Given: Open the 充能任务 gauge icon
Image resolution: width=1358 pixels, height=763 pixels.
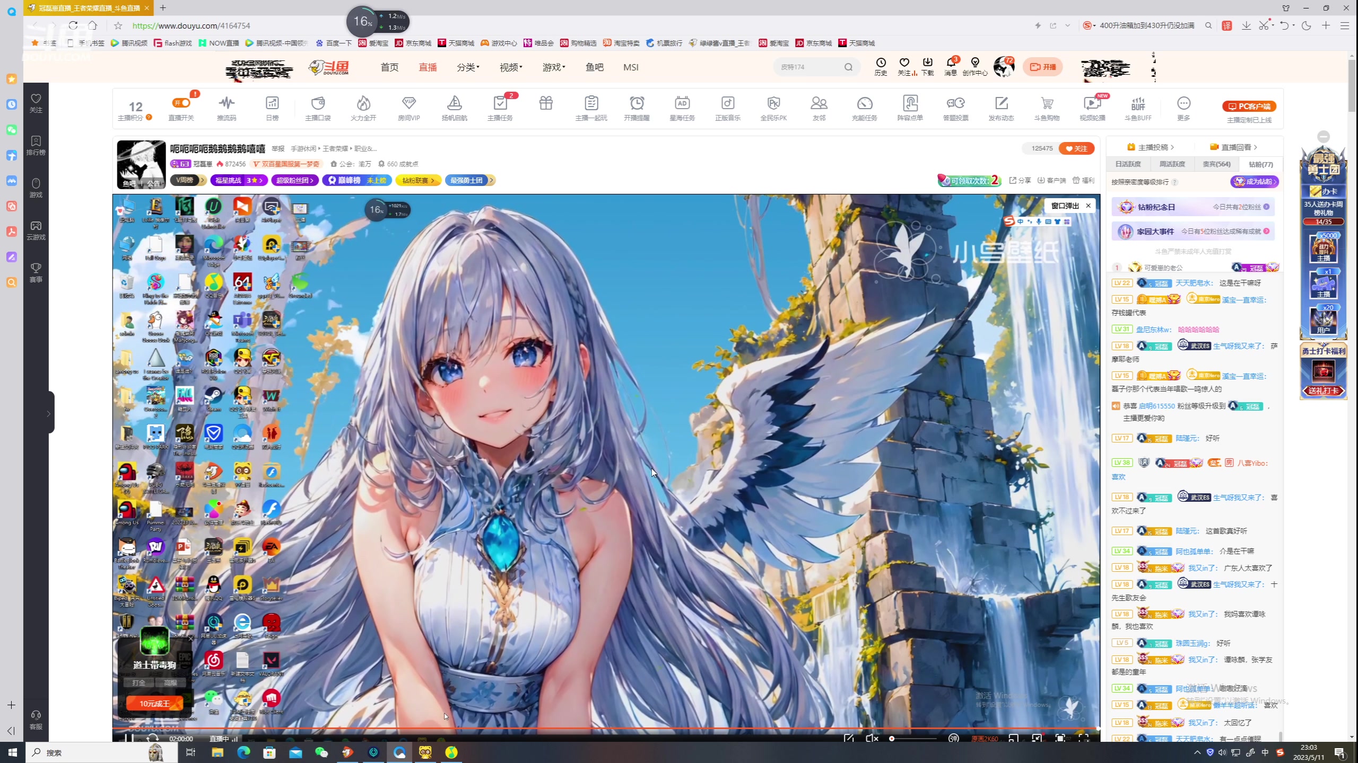Looking at the screenshot, I should 865,103.
